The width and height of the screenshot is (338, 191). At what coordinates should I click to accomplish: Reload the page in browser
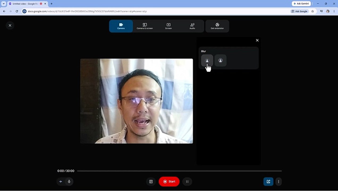click(x=17, y=11)
